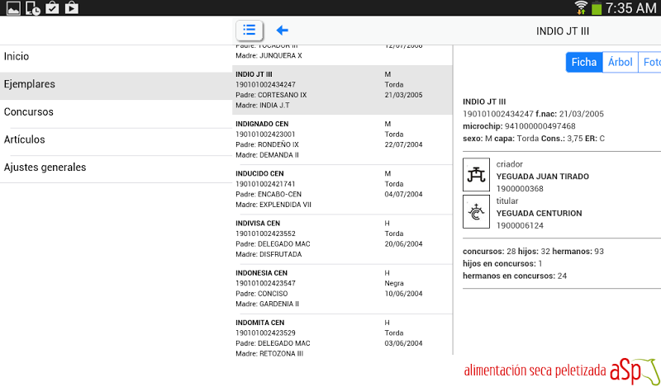661x387 pixels.
Task: Tap the blue back arrow
Action: (x=283, y=30)
